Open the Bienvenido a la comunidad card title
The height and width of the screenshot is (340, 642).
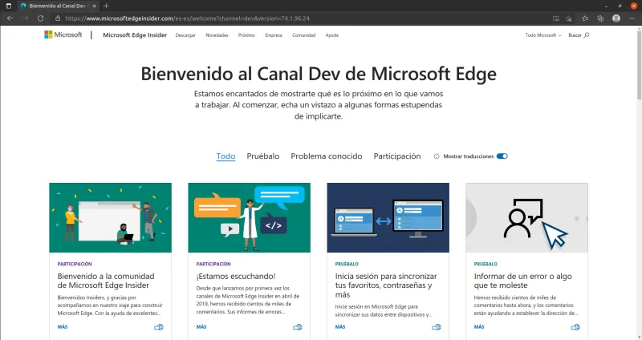pyautogui.click(x=106, y=281)
